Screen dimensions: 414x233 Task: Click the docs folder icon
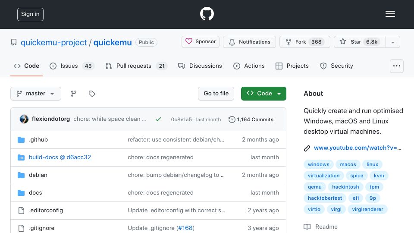click(x=21, y=193)
